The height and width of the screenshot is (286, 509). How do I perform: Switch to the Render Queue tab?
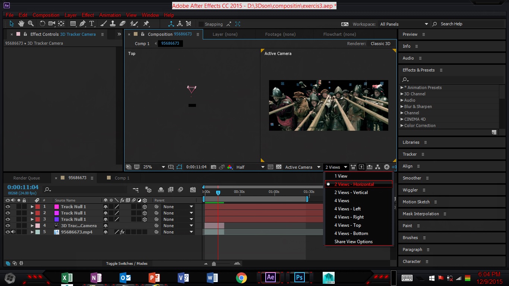point(26,178)
